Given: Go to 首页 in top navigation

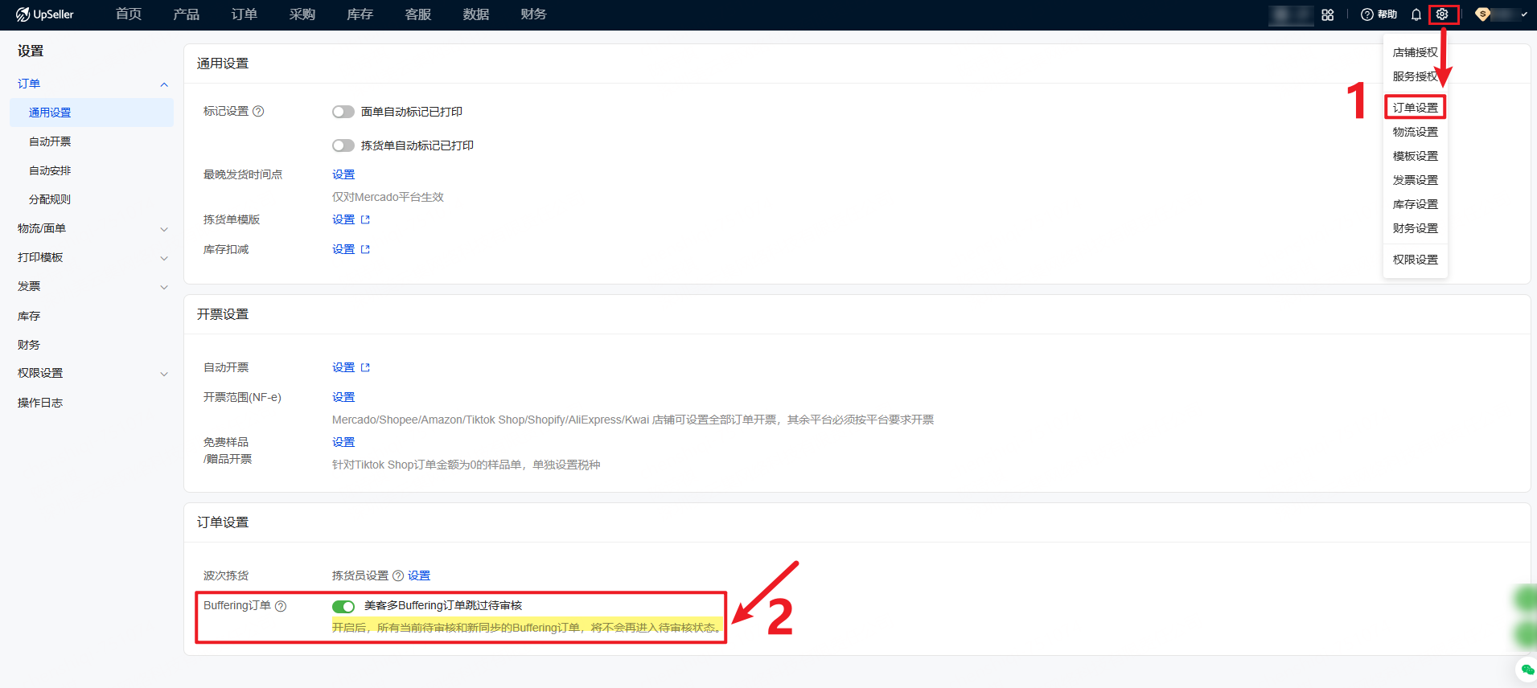Looking at the screenshot, I should (x=129, y=14).
